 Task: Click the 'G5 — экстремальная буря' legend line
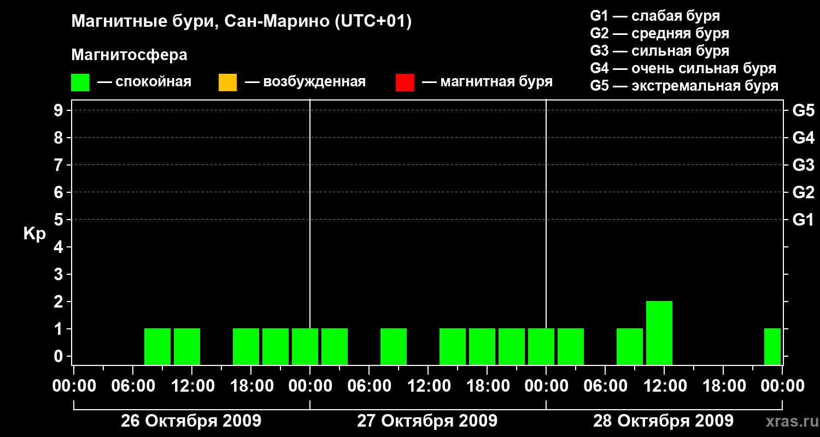tap(684, 86)
